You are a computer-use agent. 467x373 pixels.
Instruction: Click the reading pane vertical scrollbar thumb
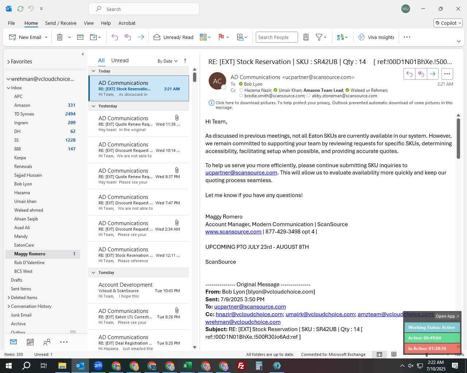[458, 138]
